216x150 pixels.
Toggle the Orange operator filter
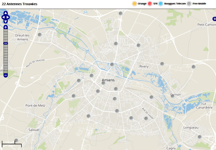click(134, 4)
